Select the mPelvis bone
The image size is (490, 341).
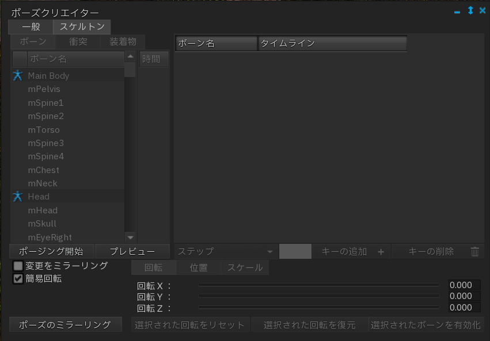point(68,89)
